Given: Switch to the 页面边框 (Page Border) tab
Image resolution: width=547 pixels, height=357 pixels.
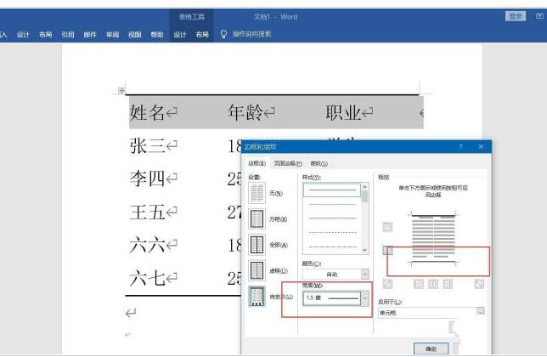Looking at the screenshot, I should coord(286,162).
